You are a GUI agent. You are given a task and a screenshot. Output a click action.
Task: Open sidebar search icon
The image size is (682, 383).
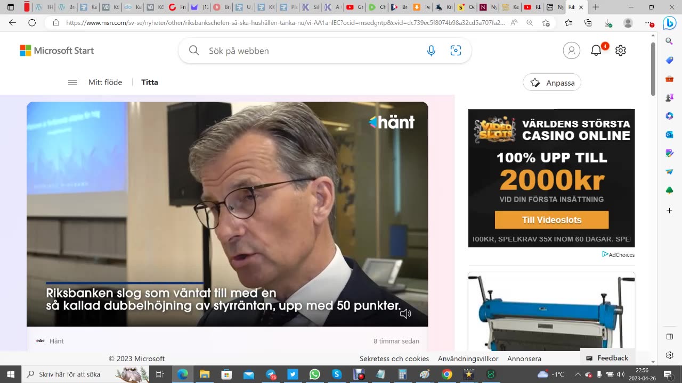pyautogui.click(x=669, y=41)
